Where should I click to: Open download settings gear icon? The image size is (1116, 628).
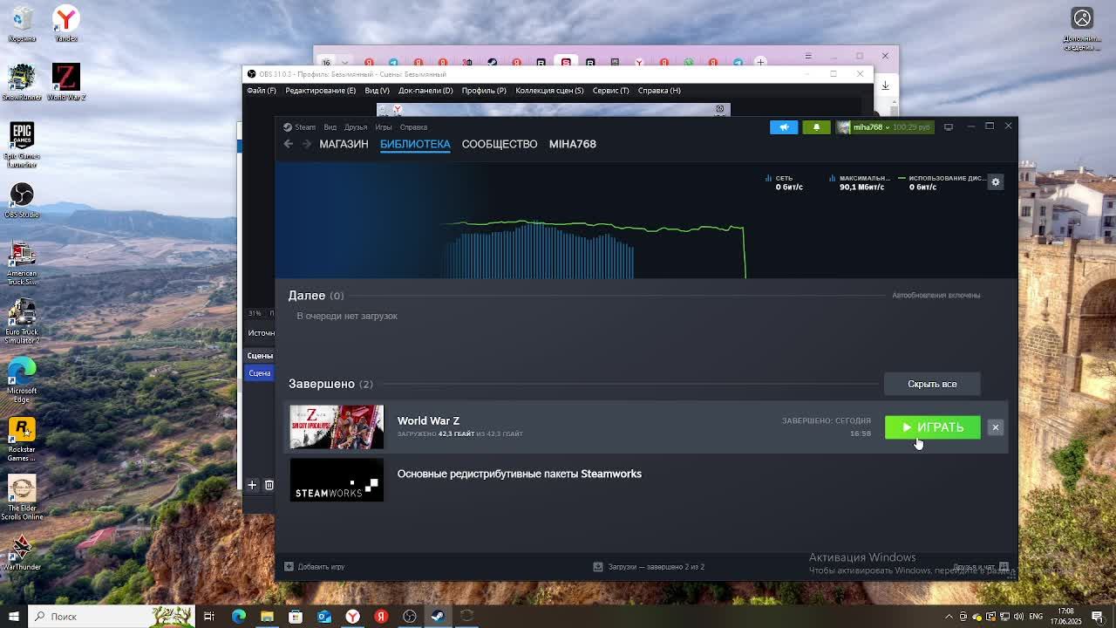[x=995, y=181]
